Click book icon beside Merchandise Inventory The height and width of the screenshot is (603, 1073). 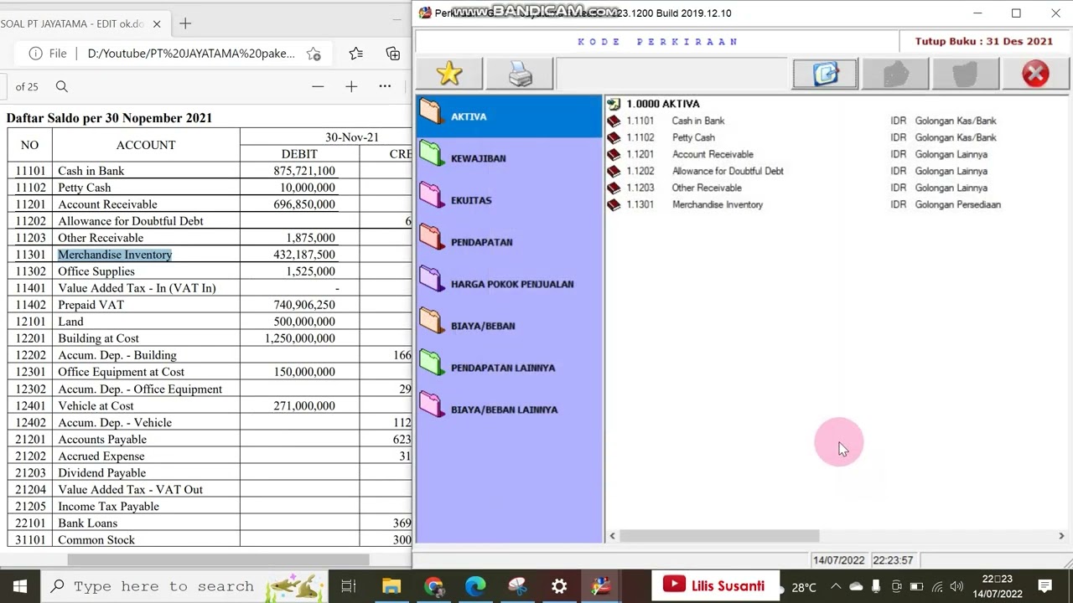(614, 204)
